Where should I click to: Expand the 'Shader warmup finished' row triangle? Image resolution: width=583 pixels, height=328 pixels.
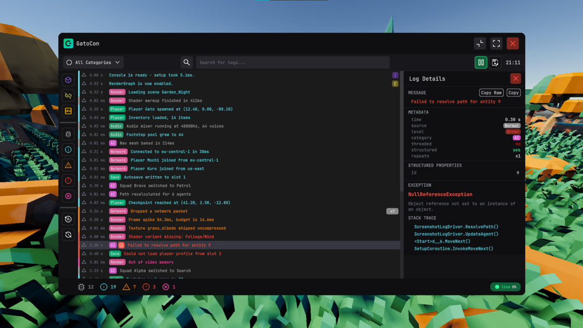(84, 100)
